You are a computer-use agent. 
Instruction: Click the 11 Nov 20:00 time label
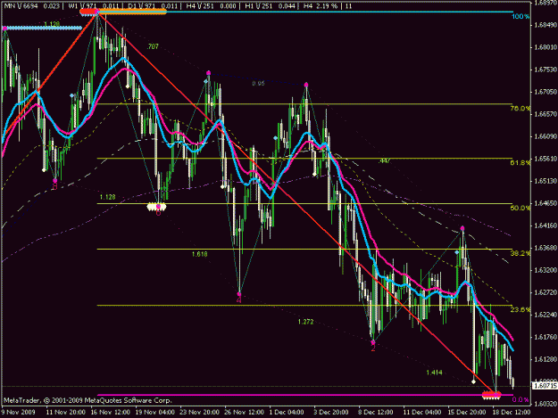click(x=66, y=413)
